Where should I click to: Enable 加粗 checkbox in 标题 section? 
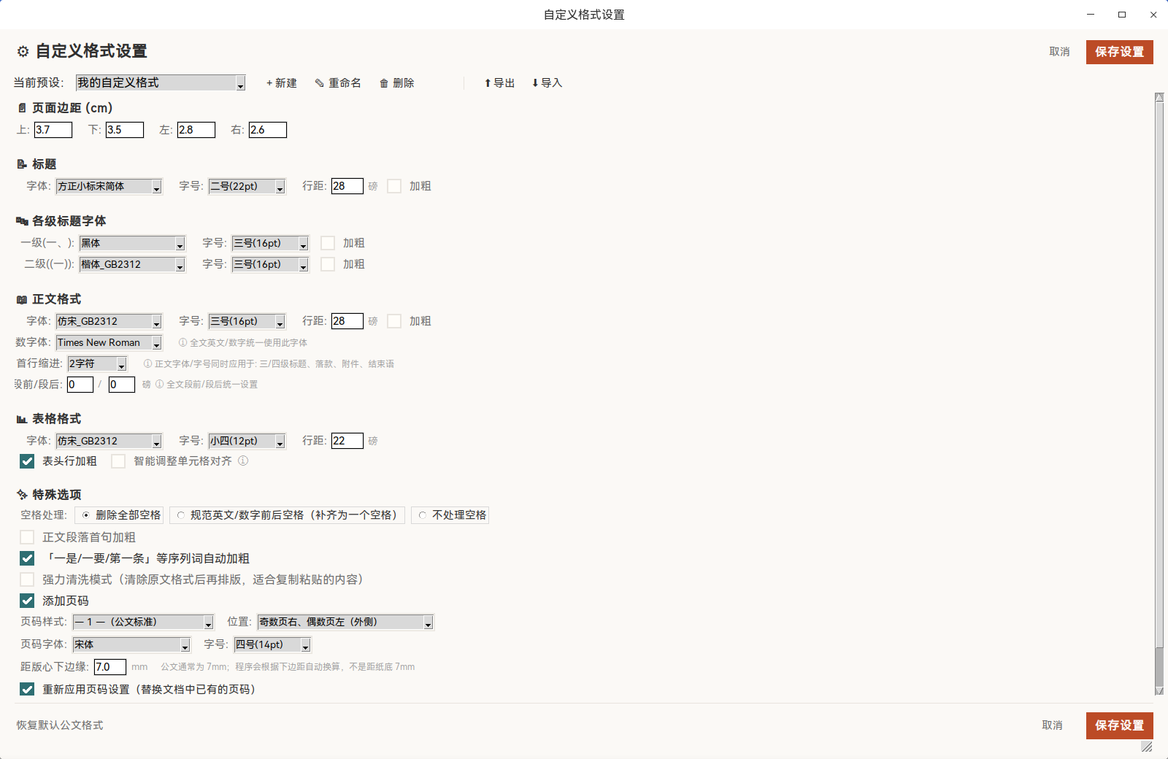394,186
